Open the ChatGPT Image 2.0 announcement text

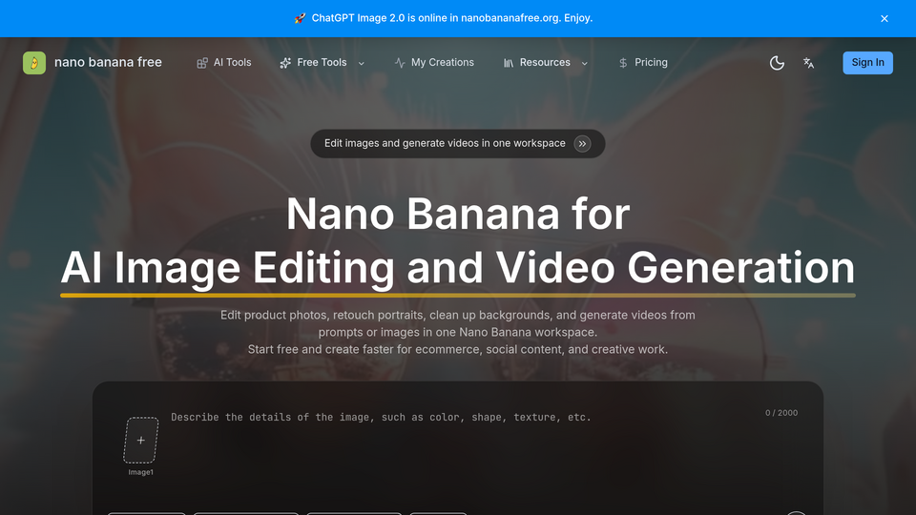[452, 18]
